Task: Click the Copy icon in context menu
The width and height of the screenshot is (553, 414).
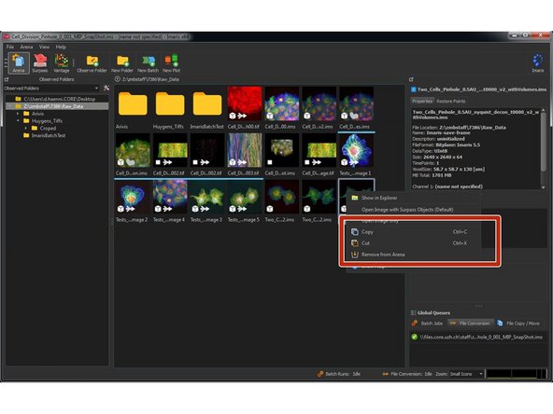Action: pyautogui.click(x=355, y=231)
